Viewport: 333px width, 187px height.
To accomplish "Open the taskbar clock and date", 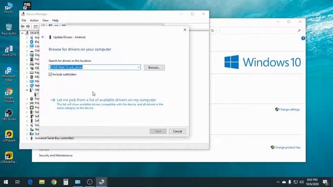I will [312, 182].
